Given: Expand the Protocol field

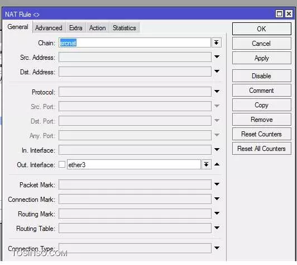Looking at the screenshot, I should 217,92.
